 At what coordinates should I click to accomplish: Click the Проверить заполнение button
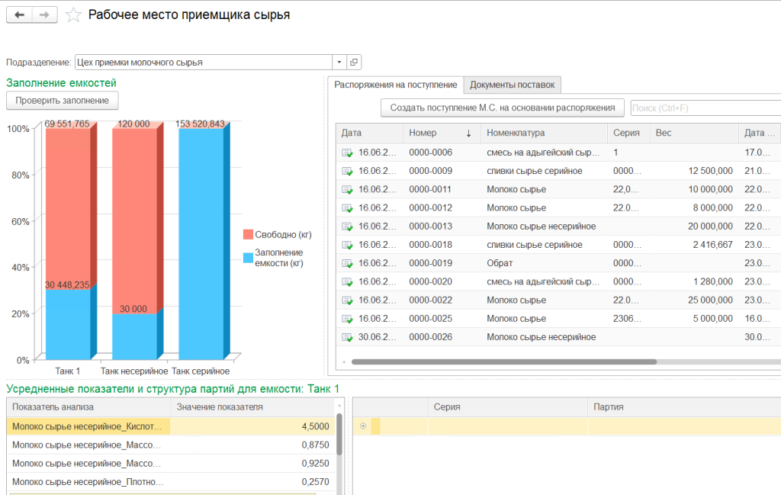tap(63, 101)
